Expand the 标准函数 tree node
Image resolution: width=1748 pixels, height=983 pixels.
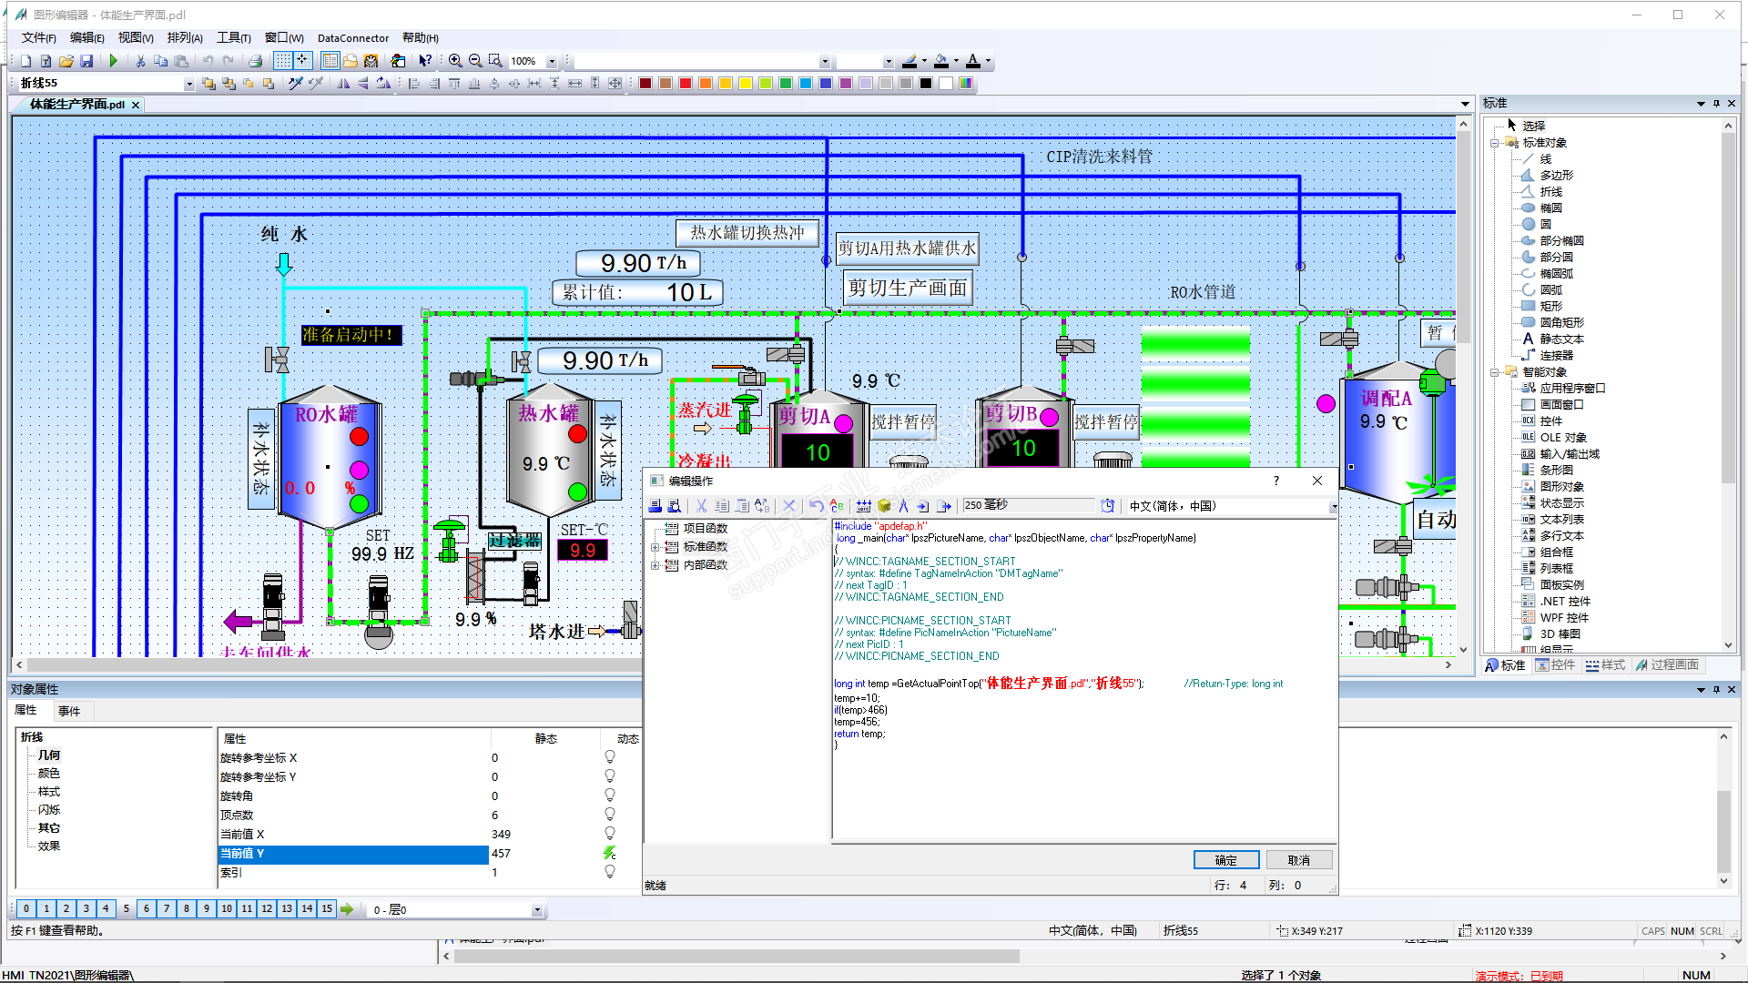pyautogui.click(x=655, y=547)
